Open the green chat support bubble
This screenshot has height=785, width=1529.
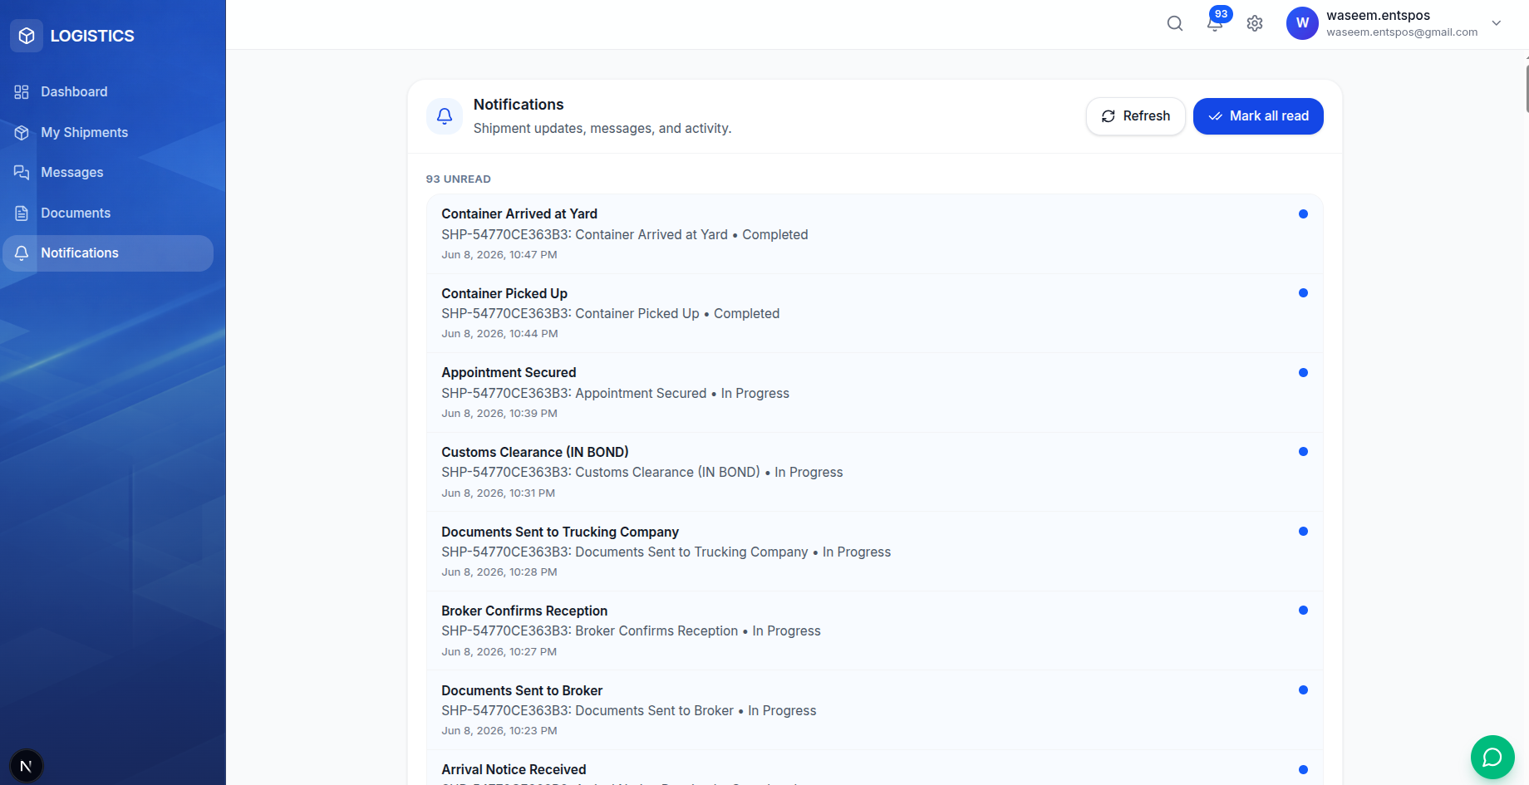(1492, 757)
